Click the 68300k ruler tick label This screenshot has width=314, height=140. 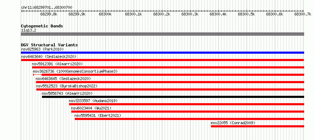click(x=105, y=14)
